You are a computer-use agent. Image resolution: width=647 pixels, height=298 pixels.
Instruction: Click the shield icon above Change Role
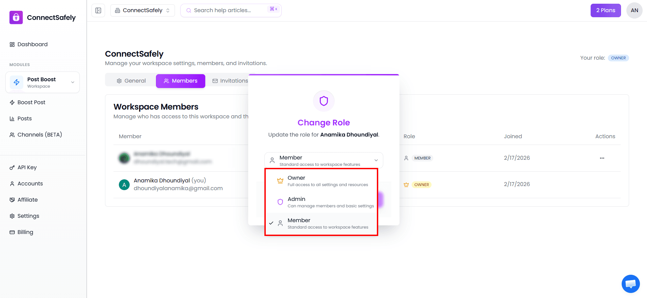point(323,101)
